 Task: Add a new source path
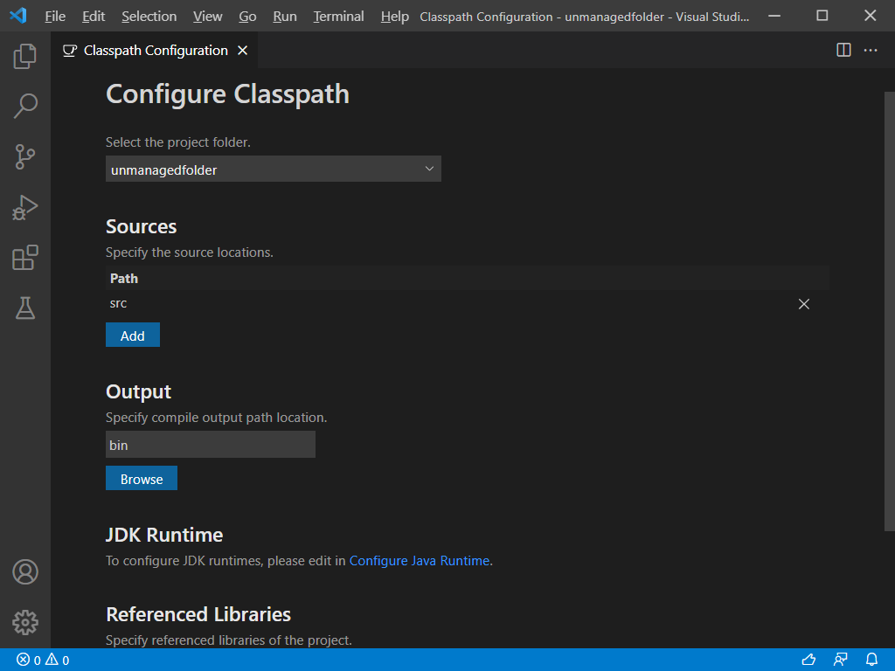tap(132, 335)
